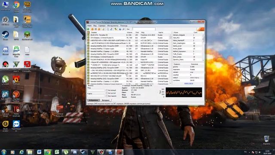This screenshot has width=275, height=155.
Task: Click the name field in the toolbar
Action: click(x=144, y=29)
